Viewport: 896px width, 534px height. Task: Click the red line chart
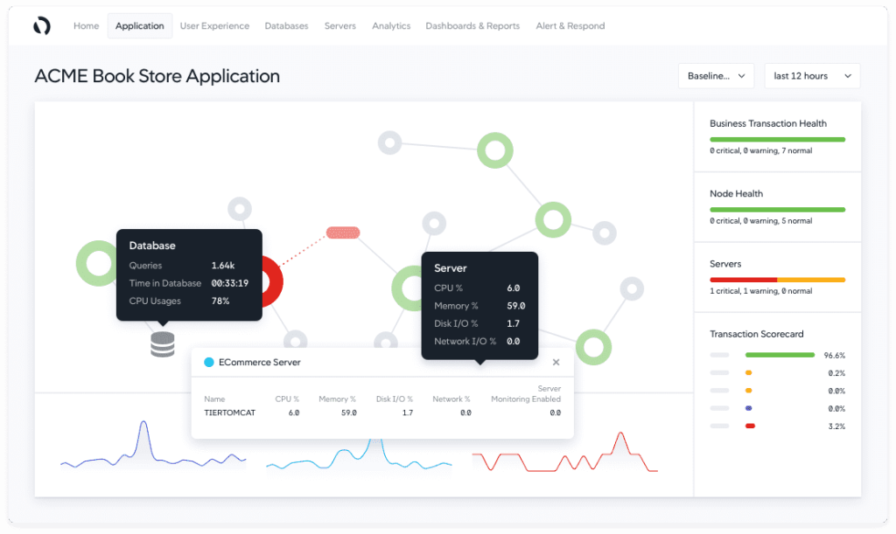564,453
